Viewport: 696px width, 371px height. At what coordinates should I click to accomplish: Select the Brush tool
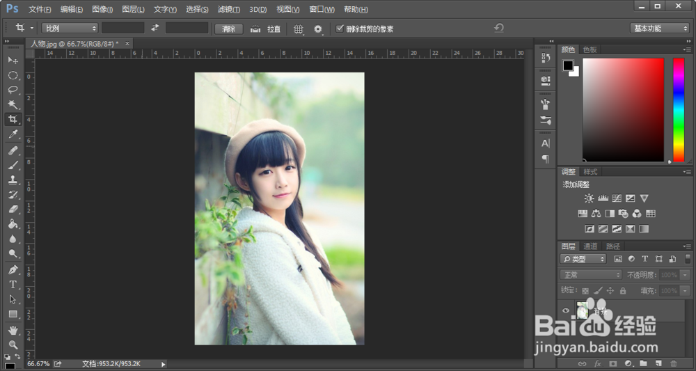[13, 166]
